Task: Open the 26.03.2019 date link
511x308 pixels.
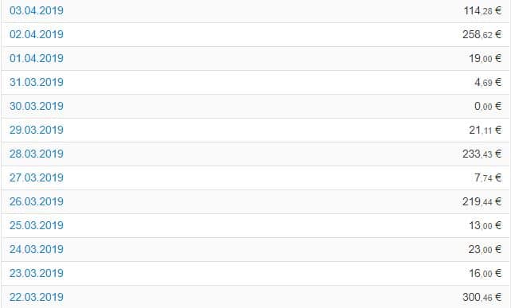Action: 37,201
